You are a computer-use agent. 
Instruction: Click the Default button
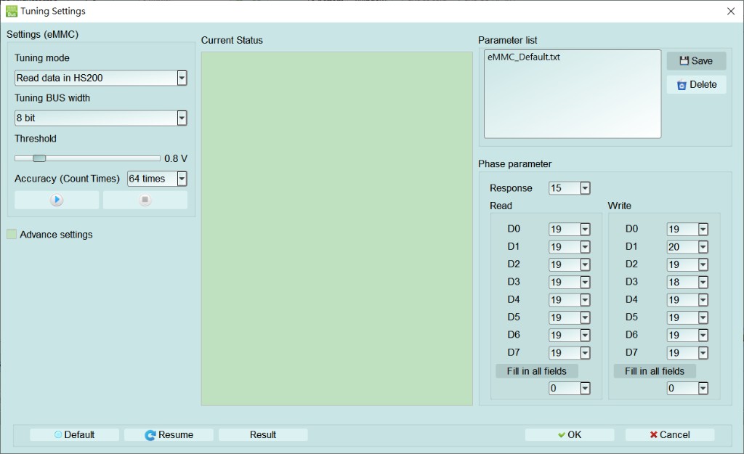tap(75, 434)
